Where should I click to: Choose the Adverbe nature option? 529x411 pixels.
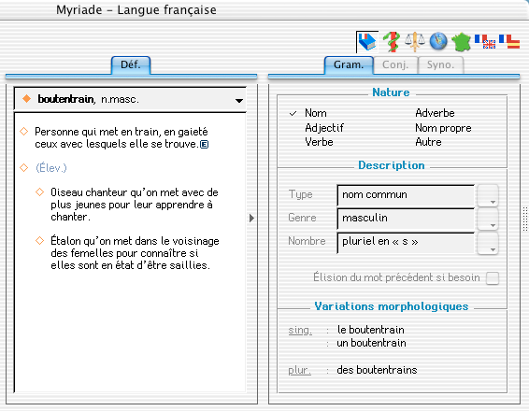[x=435, y=113]
